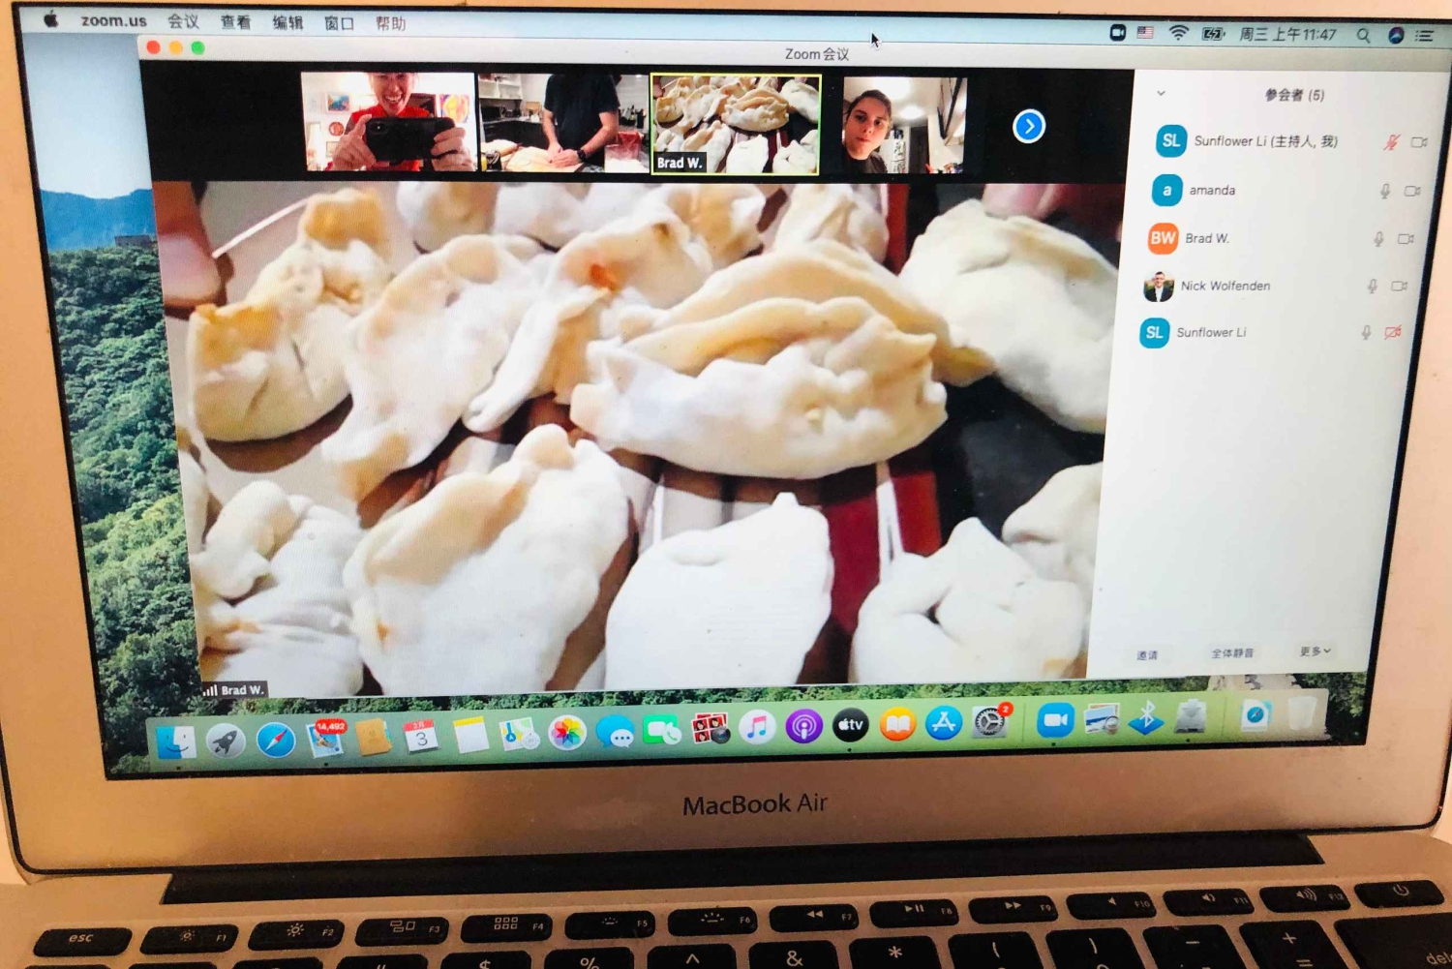
Task: Open the 会议 (Meeting) menu
Action: coord(183,21)
